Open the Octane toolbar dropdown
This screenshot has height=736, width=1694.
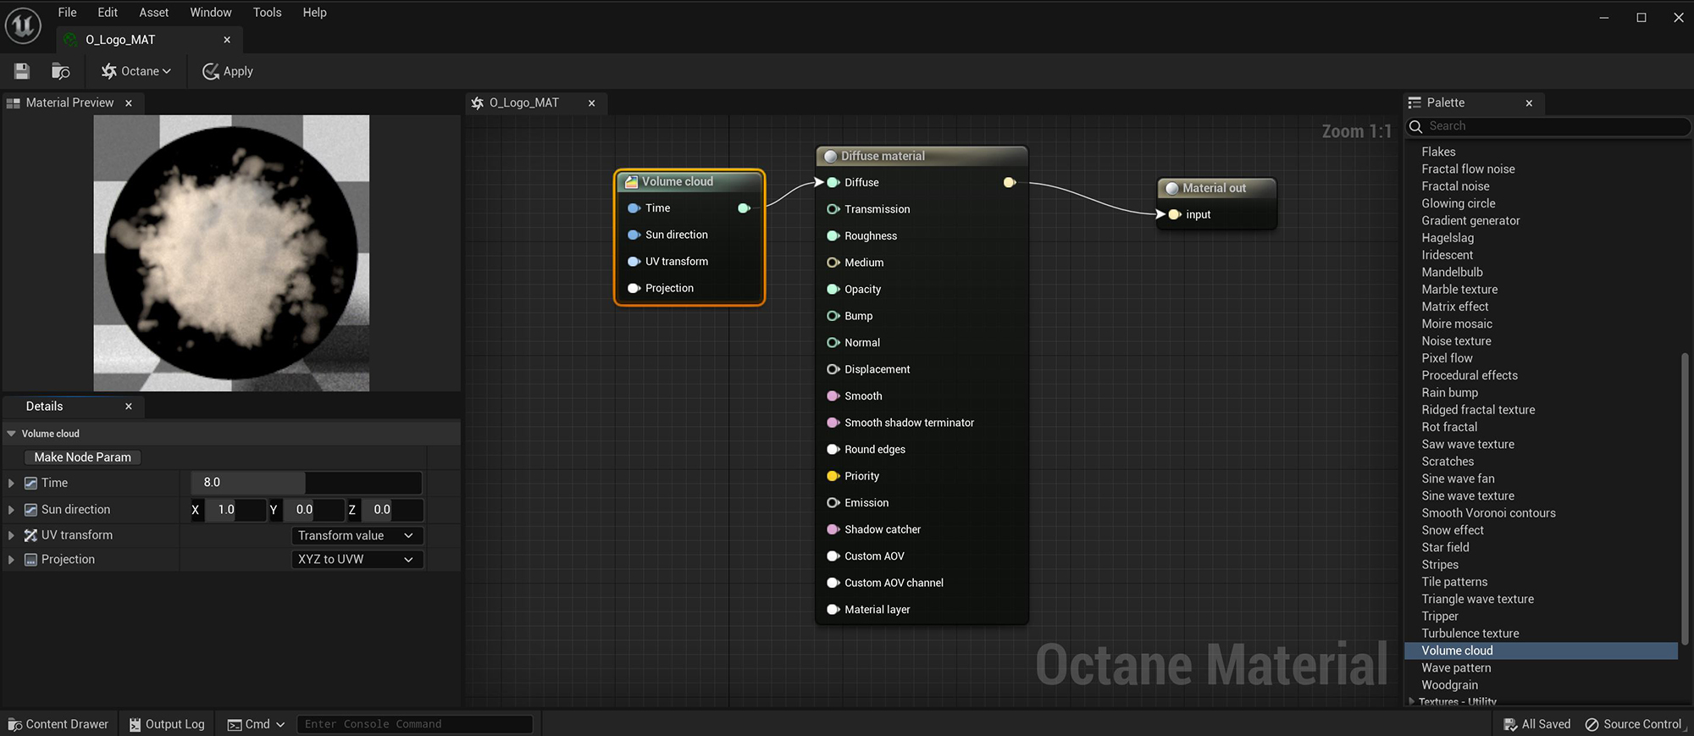click(136, 71)
